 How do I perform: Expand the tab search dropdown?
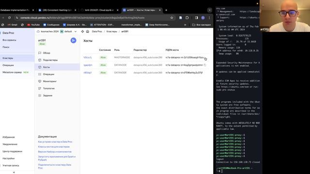[x=209, y=10]
